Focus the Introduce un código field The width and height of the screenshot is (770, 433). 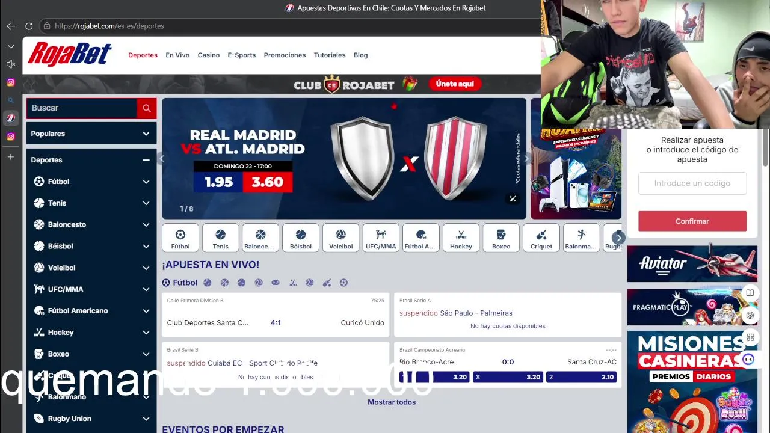coord(692,183)
